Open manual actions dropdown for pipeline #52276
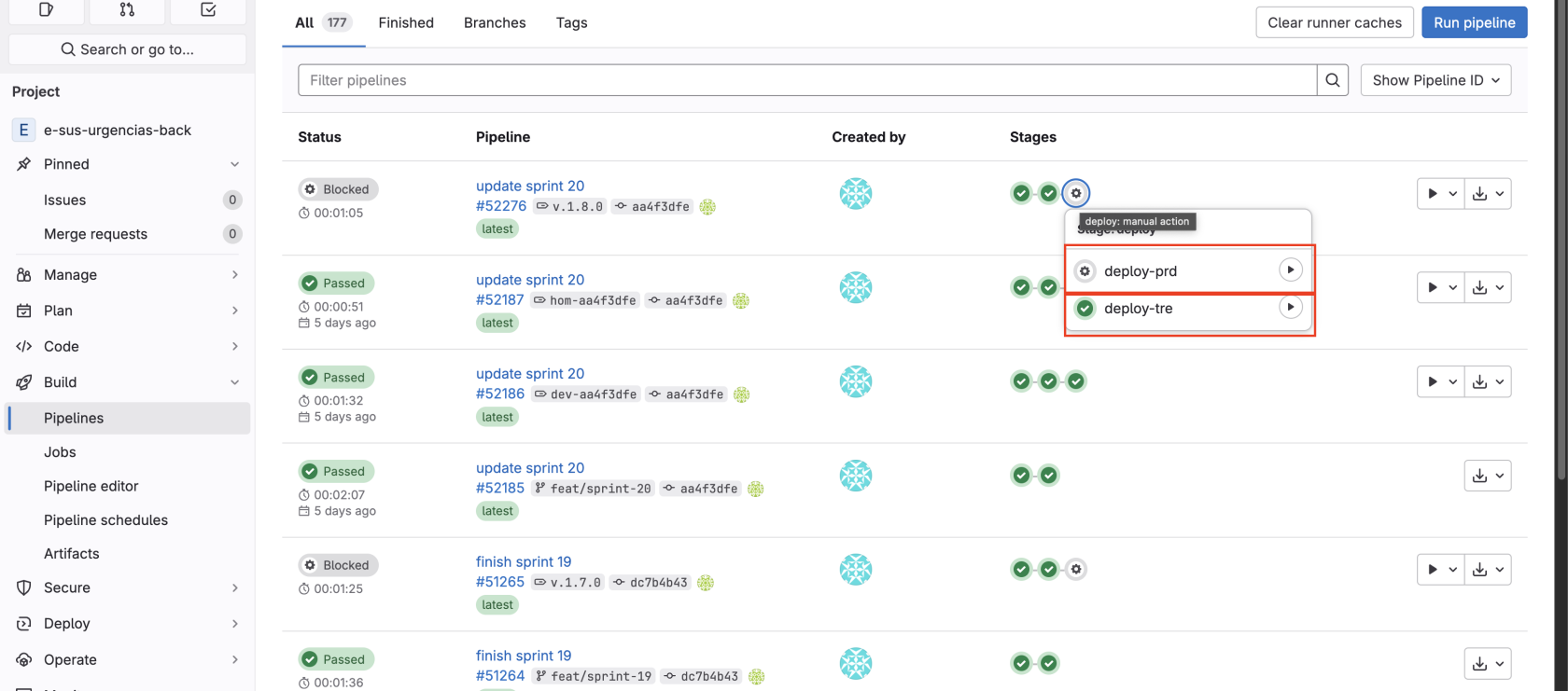The image size is (1568, 691). (1439, 194)
